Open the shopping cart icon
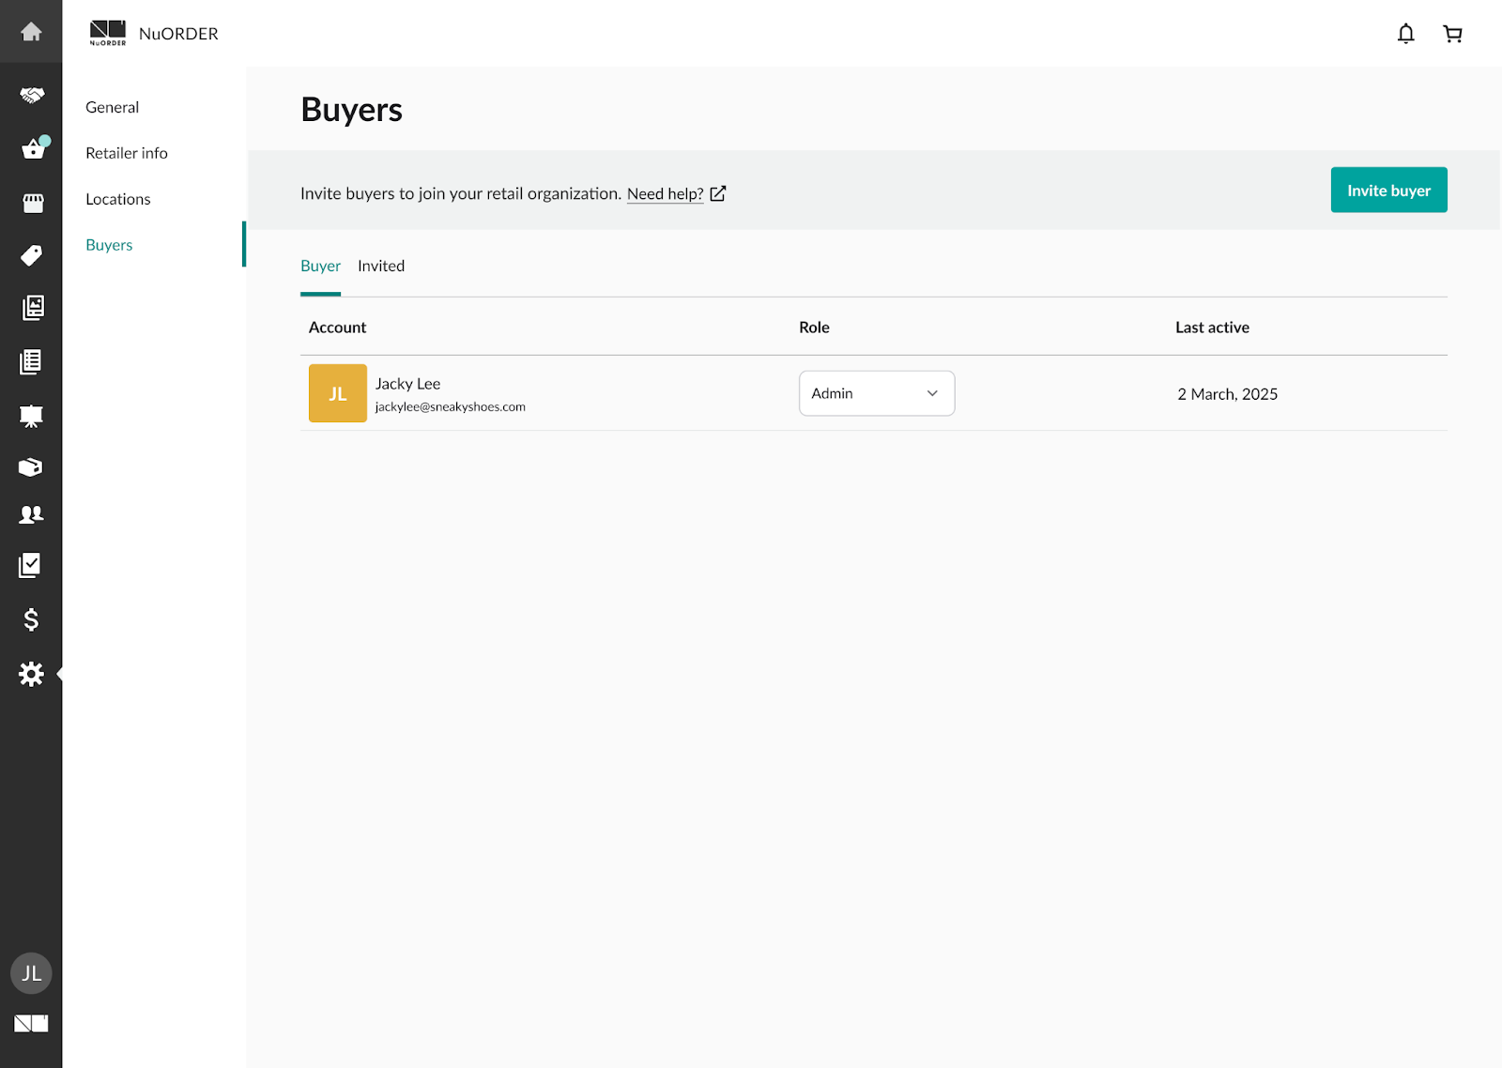The height and width of the screenshot is (1068, 1502). click(1452, 34)
